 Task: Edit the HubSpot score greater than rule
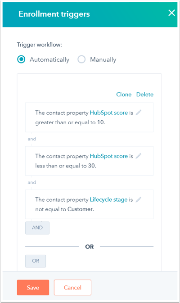(139, 113)
